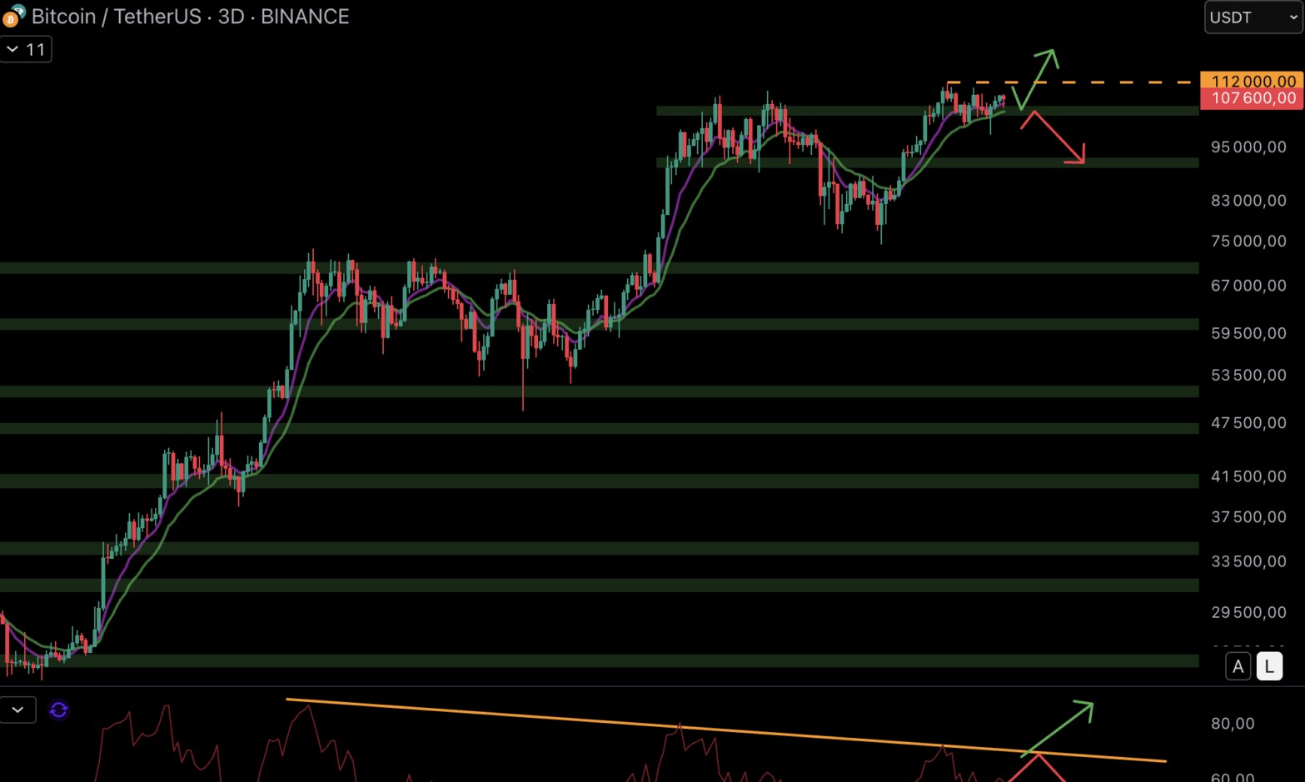
Task: Click the 33 500,00 price axis label
Action: click(1248, 560)
